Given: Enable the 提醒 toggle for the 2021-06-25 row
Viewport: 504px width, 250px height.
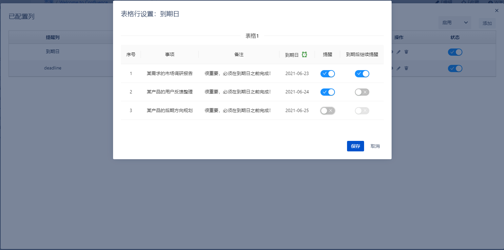Looking at the screenshot, I should click(x=327, y=111).
